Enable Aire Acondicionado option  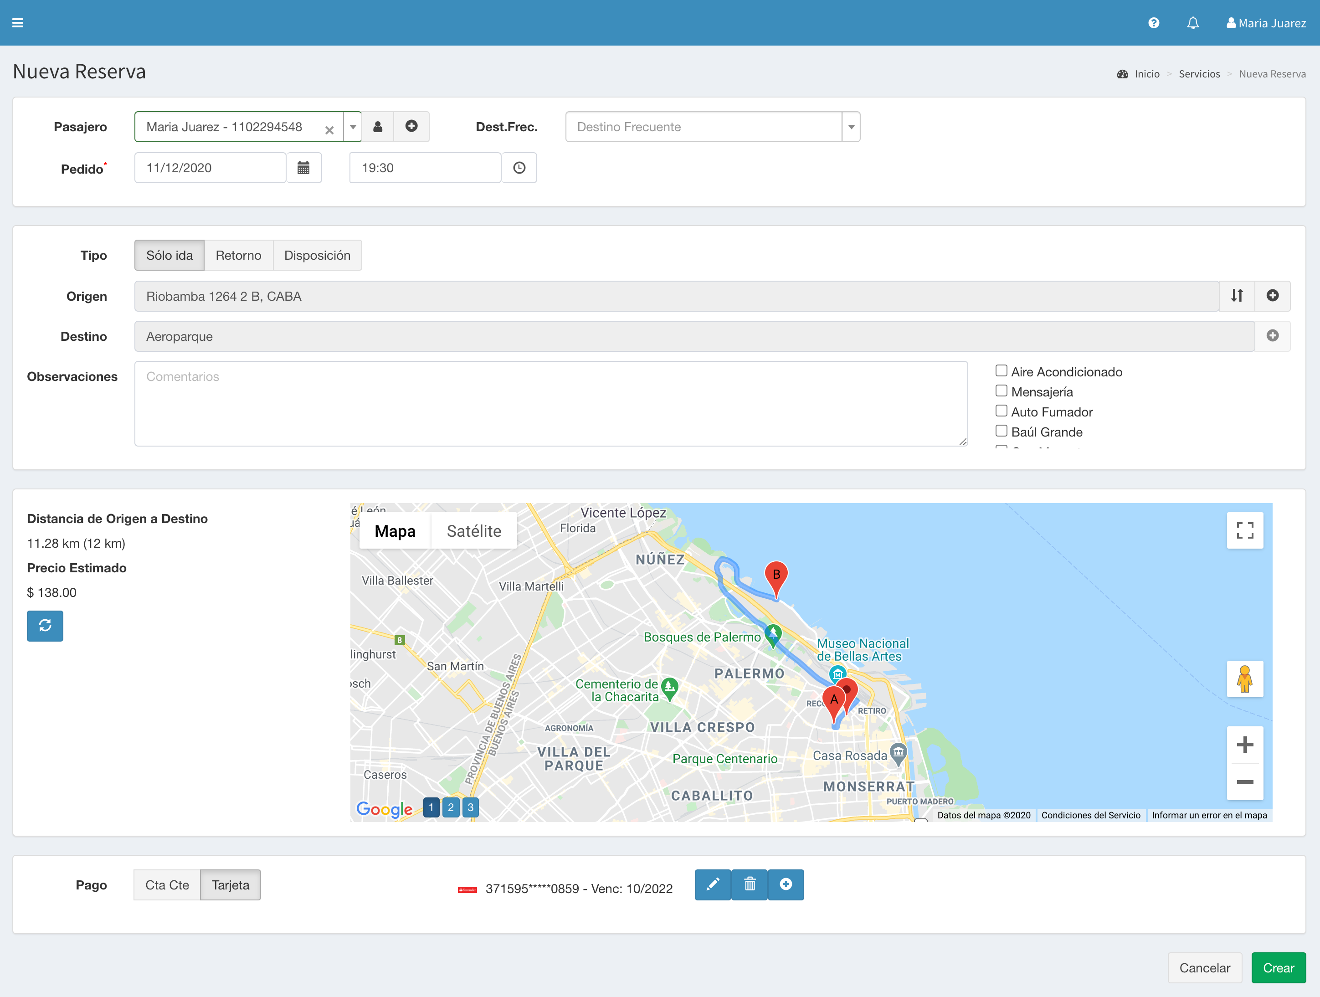(x=1002, y=371)
